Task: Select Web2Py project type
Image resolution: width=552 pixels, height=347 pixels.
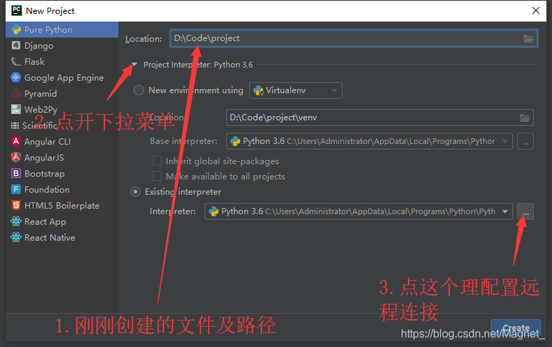Action: click(62, 110)
